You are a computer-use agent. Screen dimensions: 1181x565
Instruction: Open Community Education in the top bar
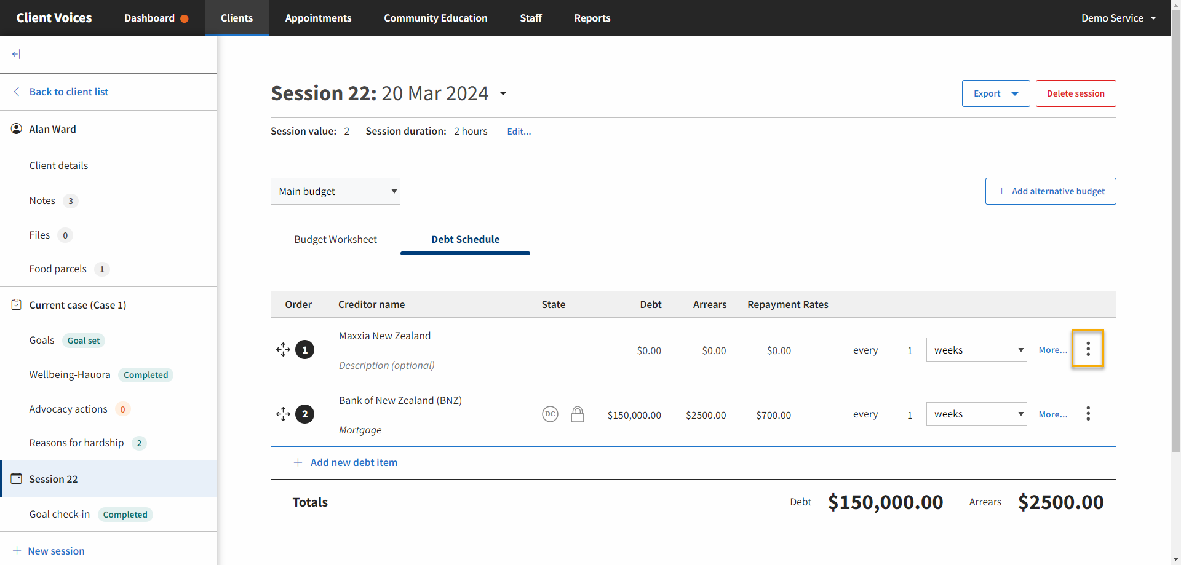click(435, 18)
